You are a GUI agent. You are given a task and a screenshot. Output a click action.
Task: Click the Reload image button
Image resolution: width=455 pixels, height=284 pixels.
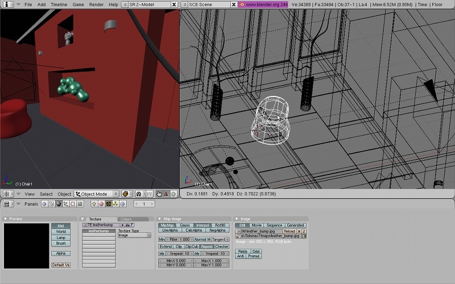pos(289,231)
